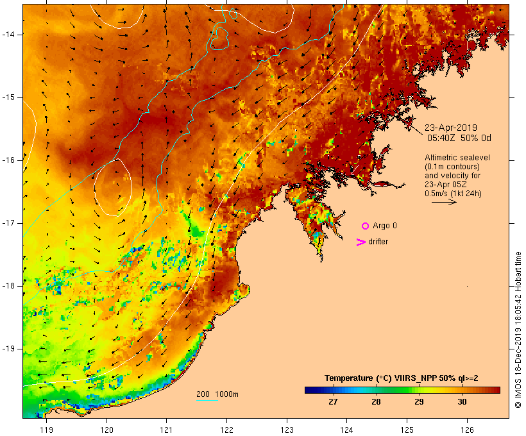Click the colorbar tick label 28
The image size is (526, 436).
point(376,402)
